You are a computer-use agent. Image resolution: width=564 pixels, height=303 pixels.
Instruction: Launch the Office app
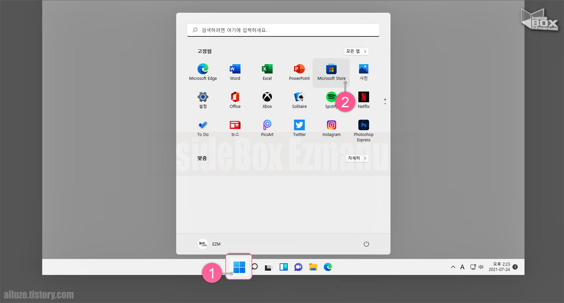tap(235, 100)
